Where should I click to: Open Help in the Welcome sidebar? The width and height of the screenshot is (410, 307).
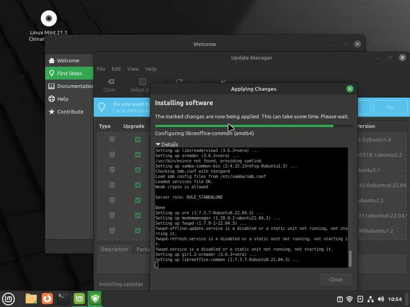69,99
